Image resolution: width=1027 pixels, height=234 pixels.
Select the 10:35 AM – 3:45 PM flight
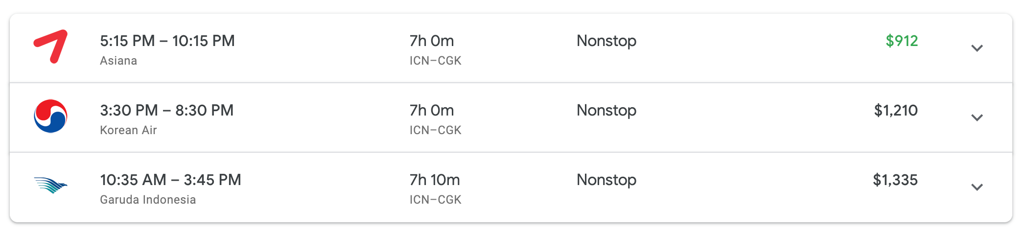coord(170,180)
